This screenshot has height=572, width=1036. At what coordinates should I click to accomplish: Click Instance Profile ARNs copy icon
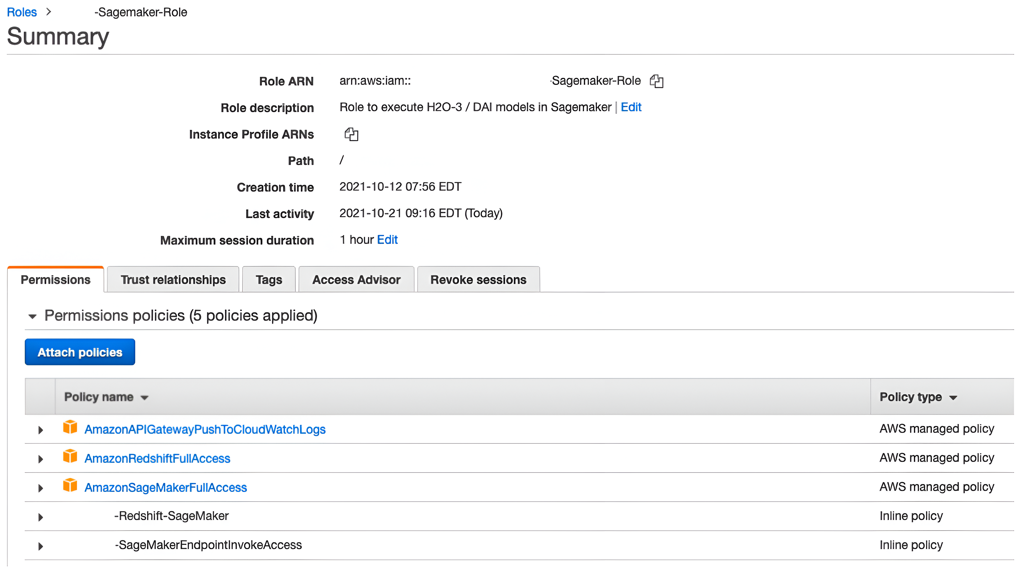[x=351, y=134]
